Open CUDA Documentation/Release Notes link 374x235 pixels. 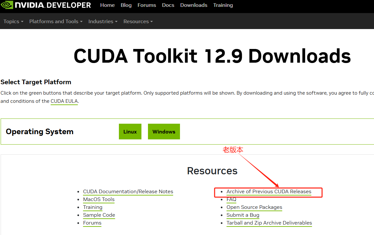tap(128, 192)
